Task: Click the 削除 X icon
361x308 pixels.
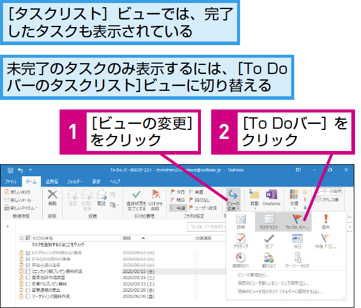Action: tap(53, 195)
